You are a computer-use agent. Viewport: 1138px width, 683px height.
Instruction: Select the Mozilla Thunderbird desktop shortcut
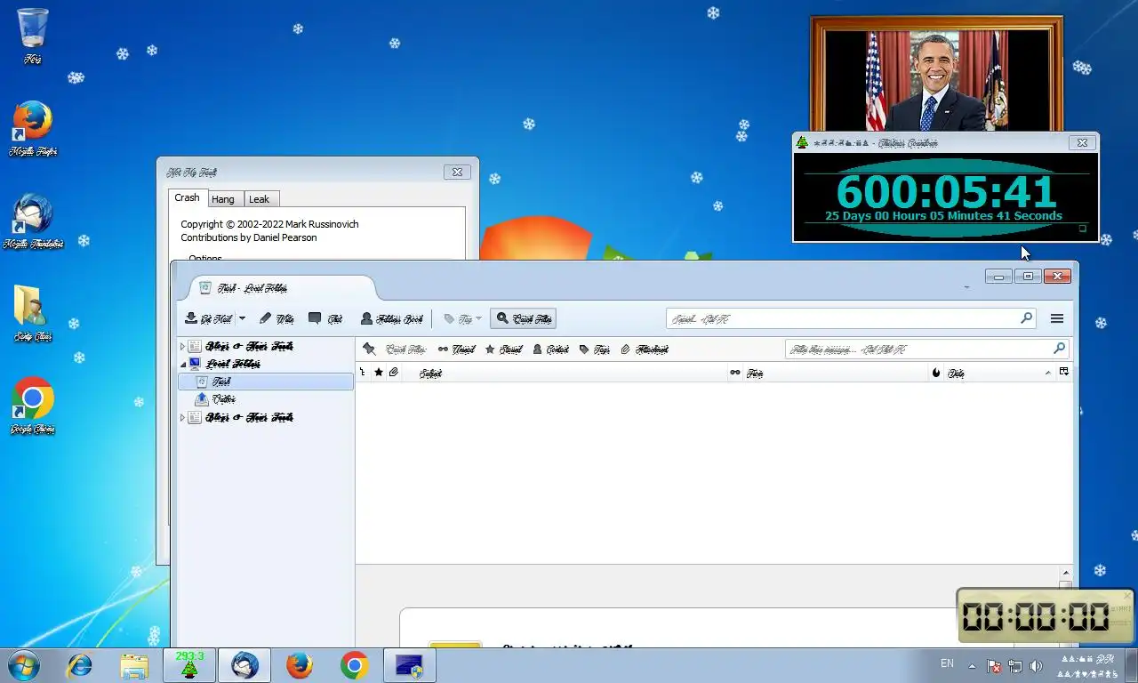33,221
